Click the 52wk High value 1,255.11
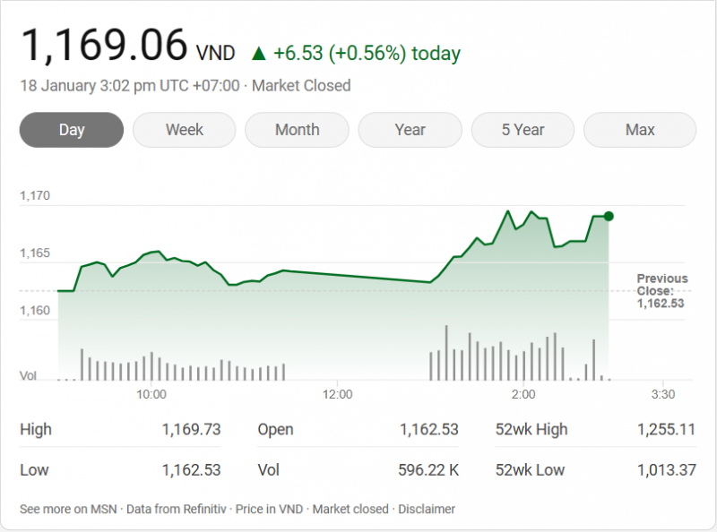The height and width of the screenshot is (532, 717). click(x=666, y=429)
